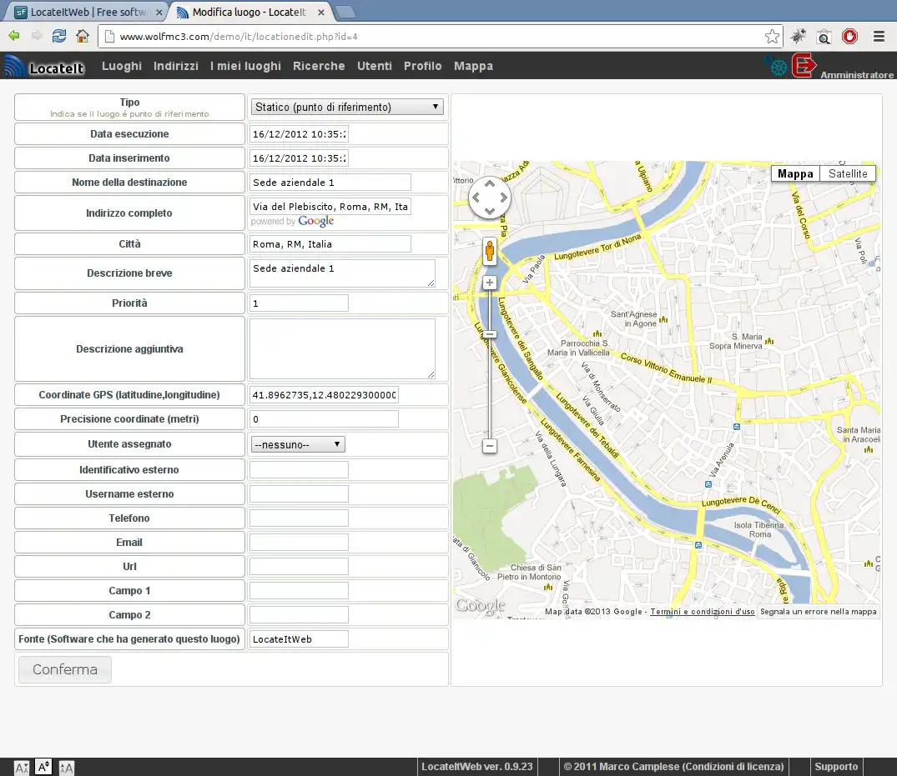Viewport: 897px width, 776px height.
Task: Open the Luoghi menu
Action: (122, 66)
